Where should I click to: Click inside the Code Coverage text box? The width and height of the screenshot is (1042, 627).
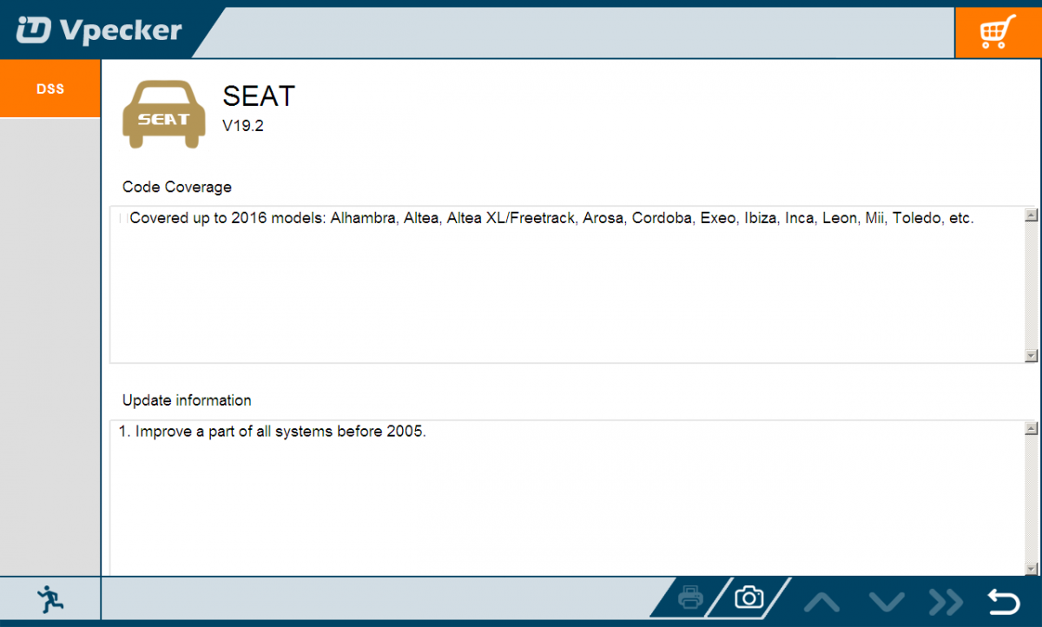click(566, 285)
